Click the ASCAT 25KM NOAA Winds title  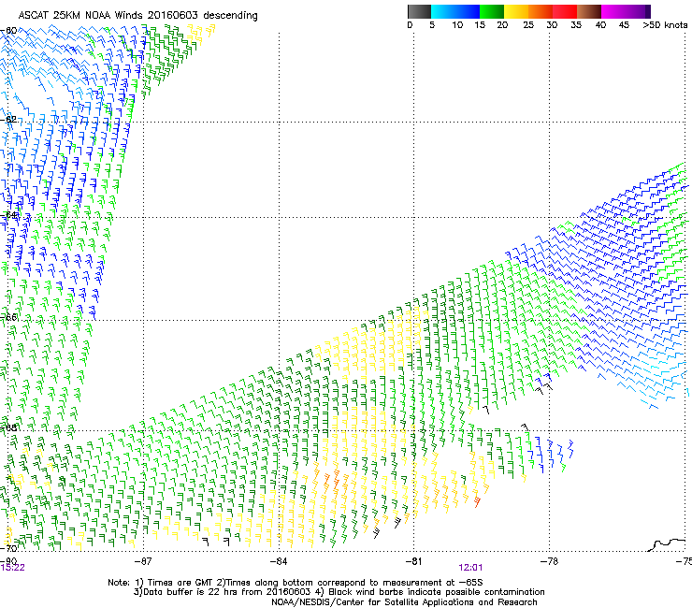138,15
